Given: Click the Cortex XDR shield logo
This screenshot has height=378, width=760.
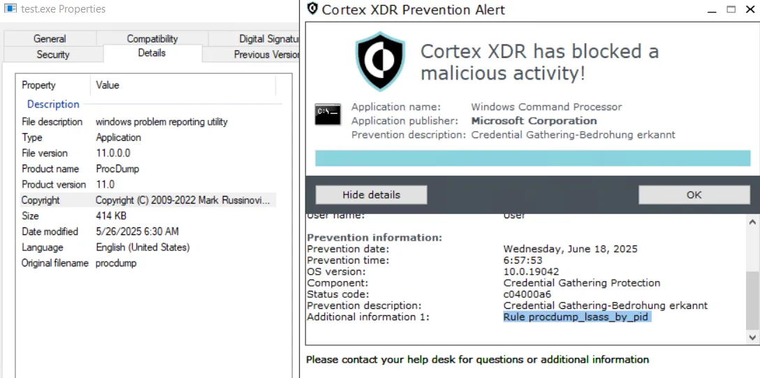Looking at the screenshot, I should (x=381, y=61).
